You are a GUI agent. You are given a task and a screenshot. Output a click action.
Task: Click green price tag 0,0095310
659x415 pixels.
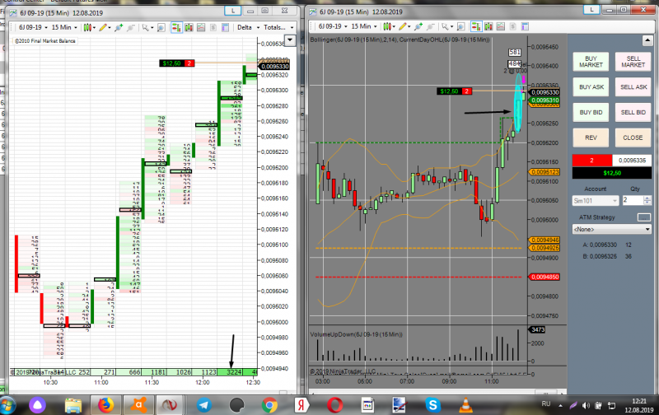pos(544,100)
